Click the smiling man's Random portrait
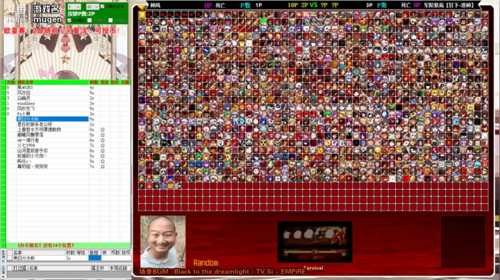Image resolution: width=500 pixels, height=280 pixels. click(x=162, y=242)
